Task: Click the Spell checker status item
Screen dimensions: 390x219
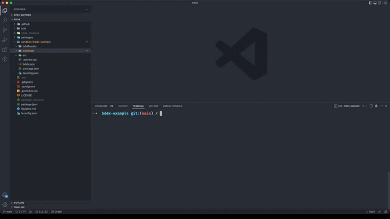Action: pyautogui.click(x=370, y=212)
